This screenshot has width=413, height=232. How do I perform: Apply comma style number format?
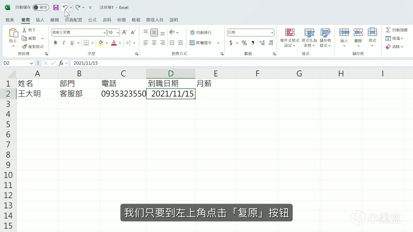click(253, 43)
